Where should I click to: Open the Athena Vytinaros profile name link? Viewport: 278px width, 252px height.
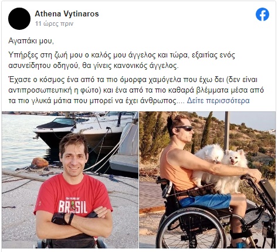point(67,13)
